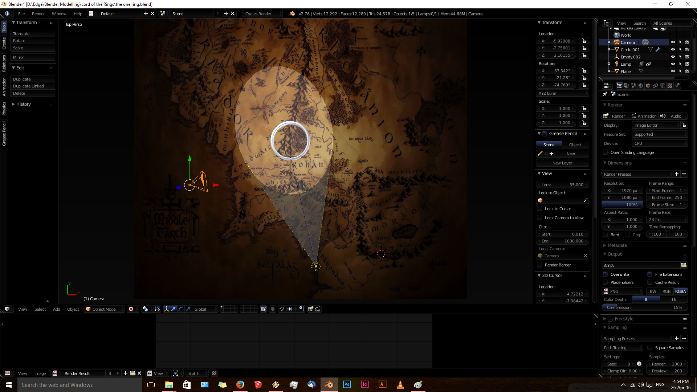Click the Animation render button
The height and width of the screenshot is (392, 697).
(644, 116)
